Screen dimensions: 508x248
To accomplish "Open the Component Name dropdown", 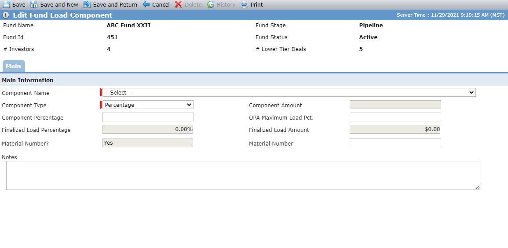I will coord(289,93).
